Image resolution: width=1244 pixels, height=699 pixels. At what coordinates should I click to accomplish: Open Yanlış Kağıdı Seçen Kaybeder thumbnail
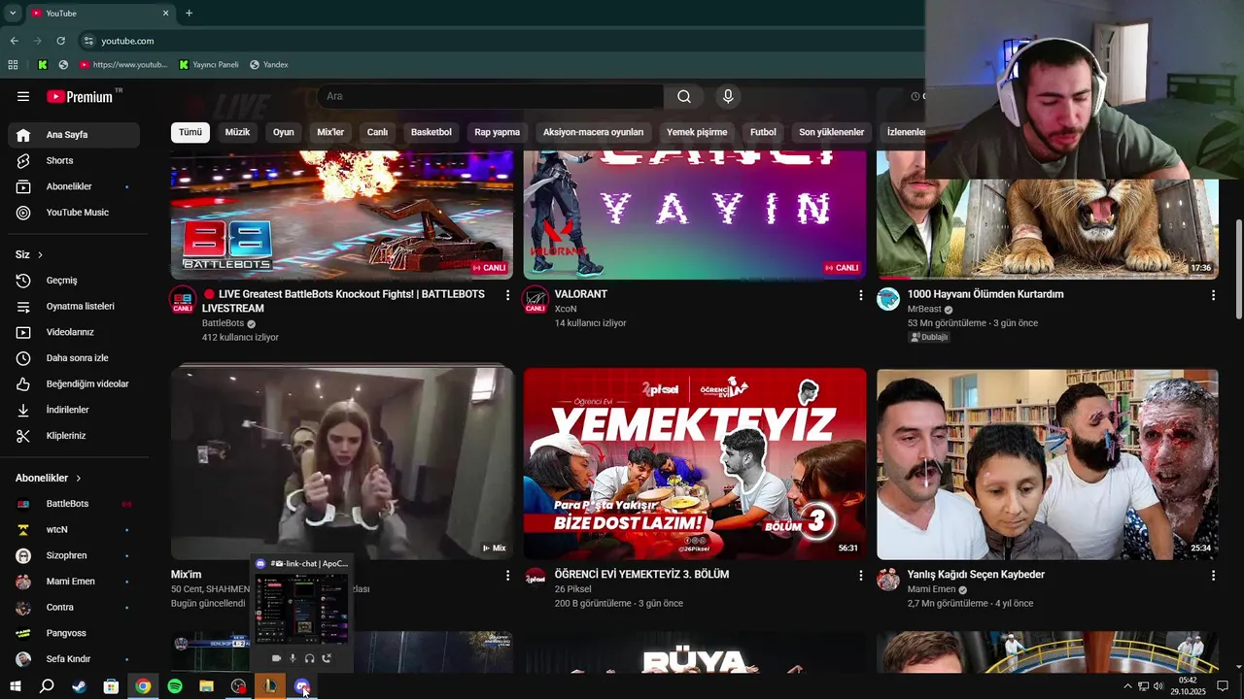click(x=1047, y=463)
